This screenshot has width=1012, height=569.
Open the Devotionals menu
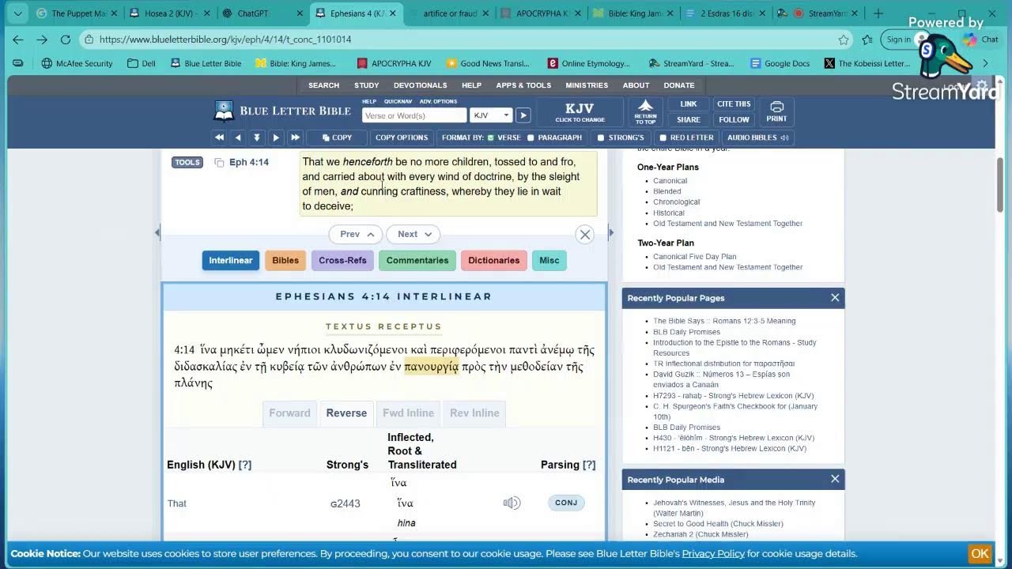point(420,85)
